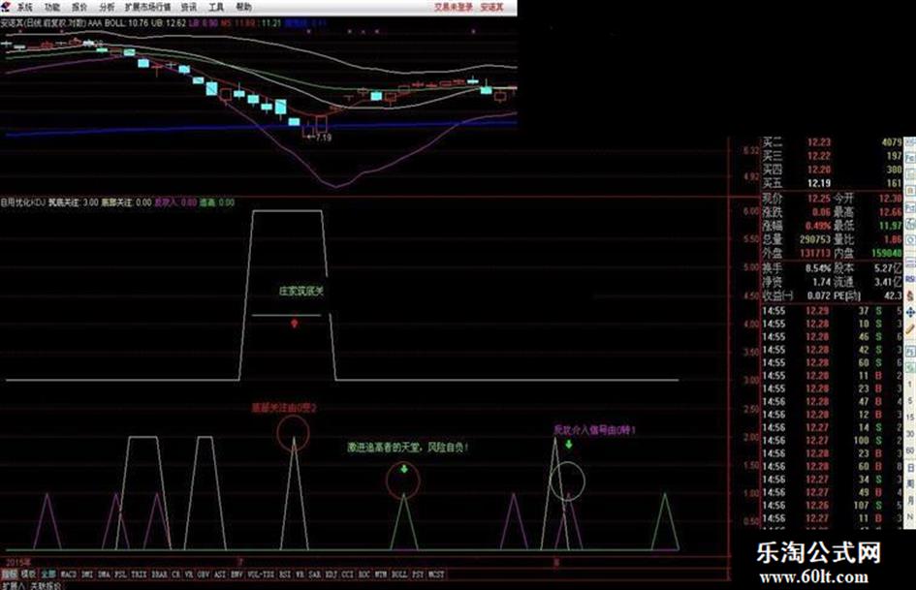Open the 报价 menu
Image resolution: width=916 pixels, height=590 pixels.
(79, 7)
